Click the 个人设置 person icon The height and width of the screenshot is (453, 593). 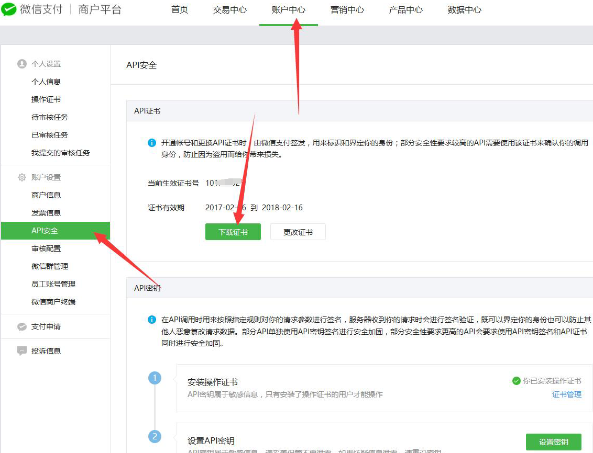pos(22,64)
